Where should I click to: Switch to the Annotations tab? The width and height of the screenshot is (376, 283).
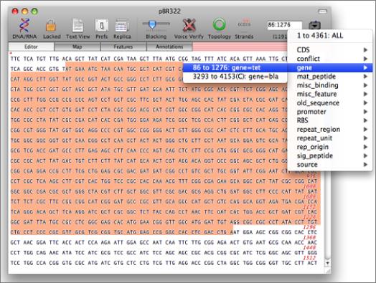[x=169, y=47]
